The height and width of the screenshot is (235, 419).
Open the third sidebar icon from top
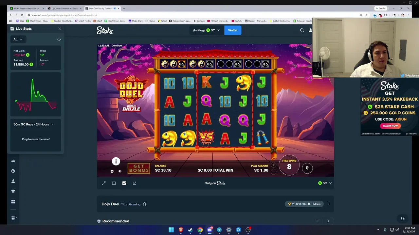pos(13,181)
